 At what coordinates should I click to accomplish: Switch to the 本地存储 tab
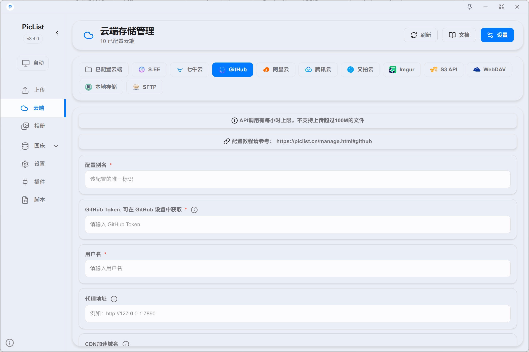(x=101, y=87)
